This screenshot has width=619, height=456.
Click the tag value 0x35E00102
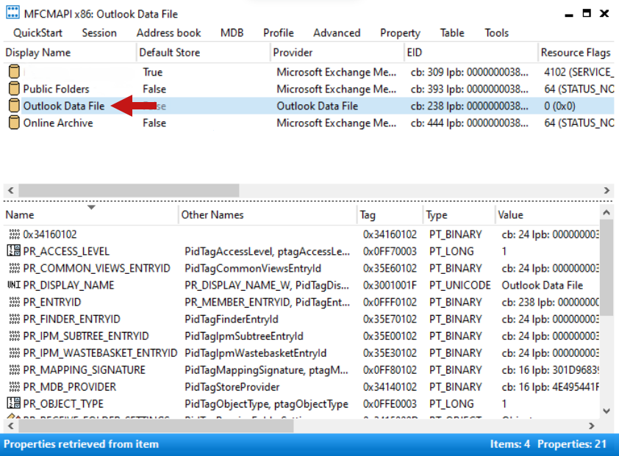point(390,336)
